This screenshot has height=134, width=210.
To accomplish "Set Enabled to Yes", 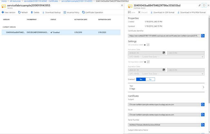I will coord(141,79).
